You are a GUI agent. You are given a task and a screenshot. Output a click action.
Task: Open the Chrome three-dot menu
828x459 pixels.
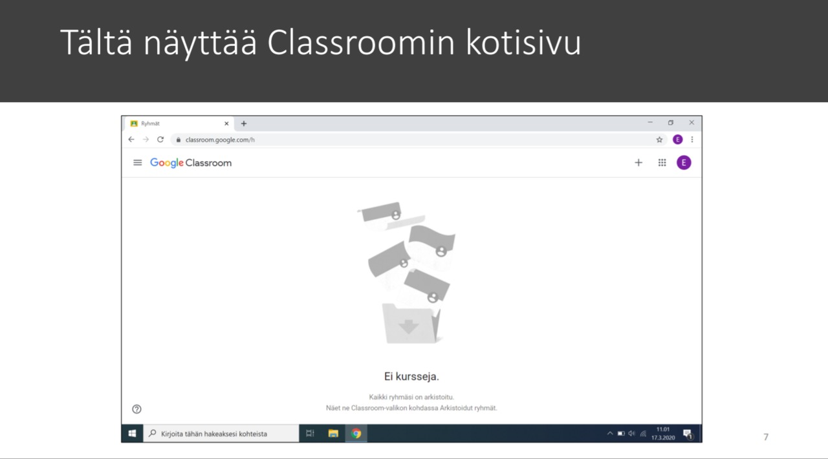coord(692,139)
